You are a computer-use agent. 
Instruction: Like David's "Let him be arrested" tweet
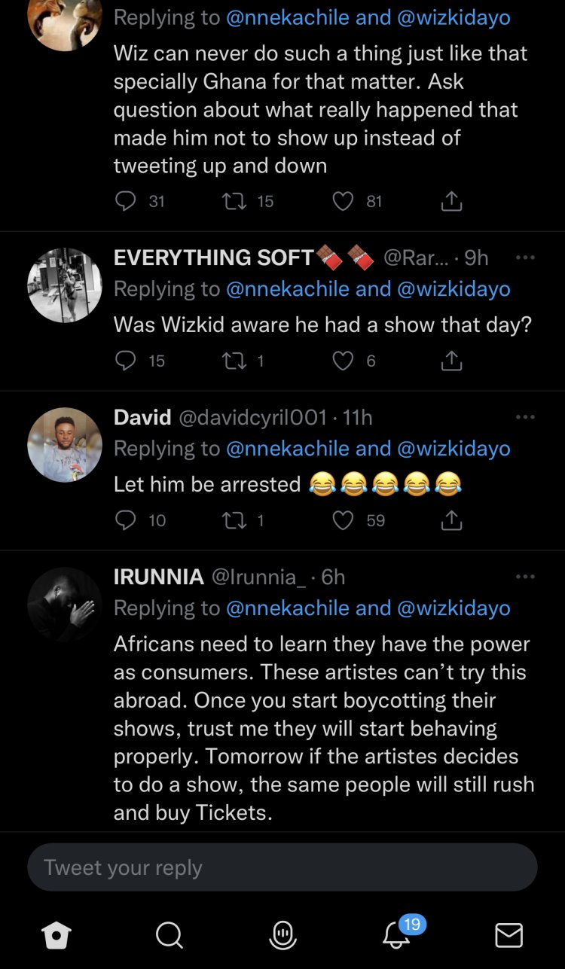(x=343, y=520)
